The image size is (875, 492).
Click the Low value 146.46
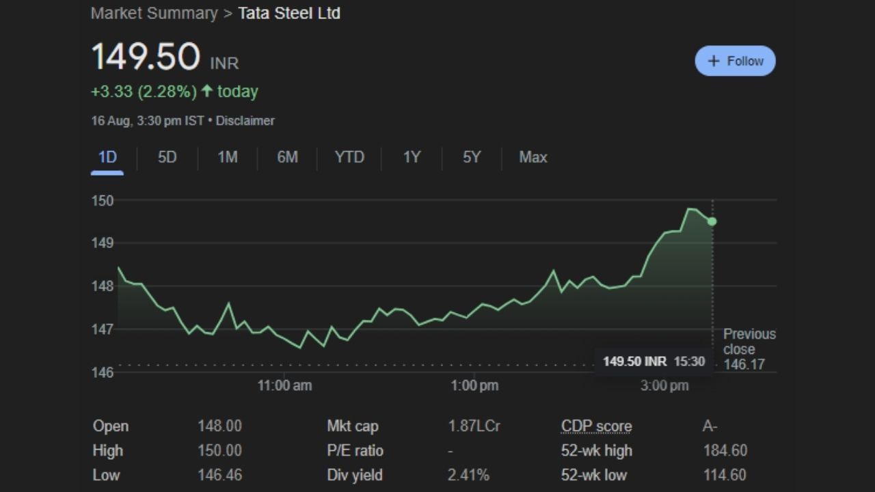click(219, 475)
